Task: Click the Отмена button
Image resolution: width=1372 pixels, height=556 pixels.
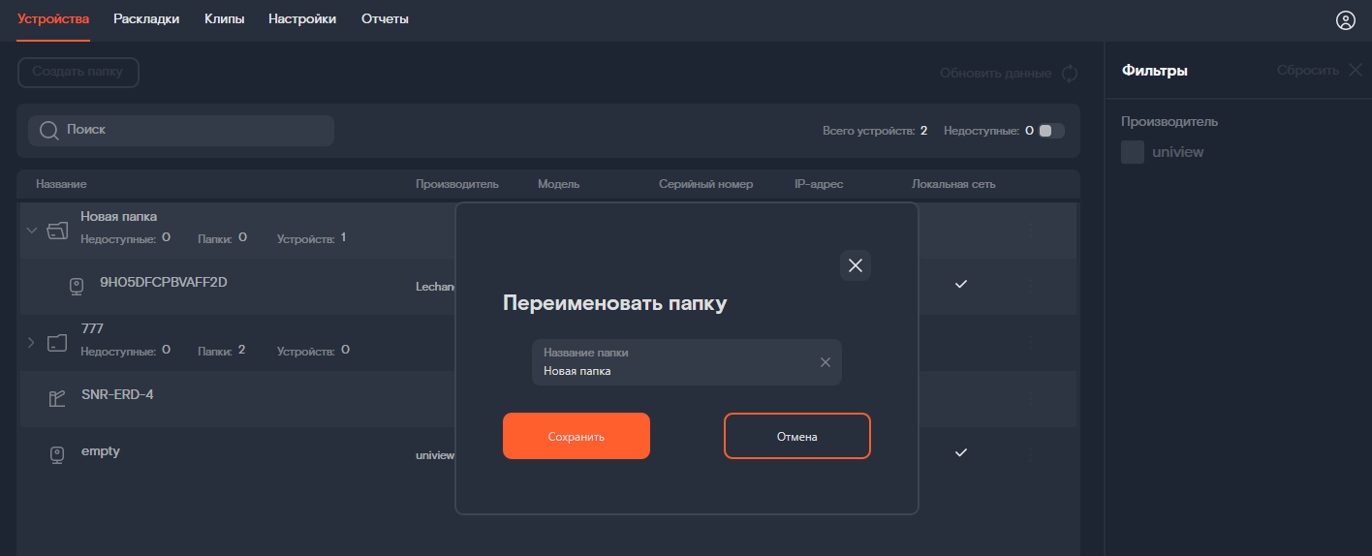Action: 797,436
